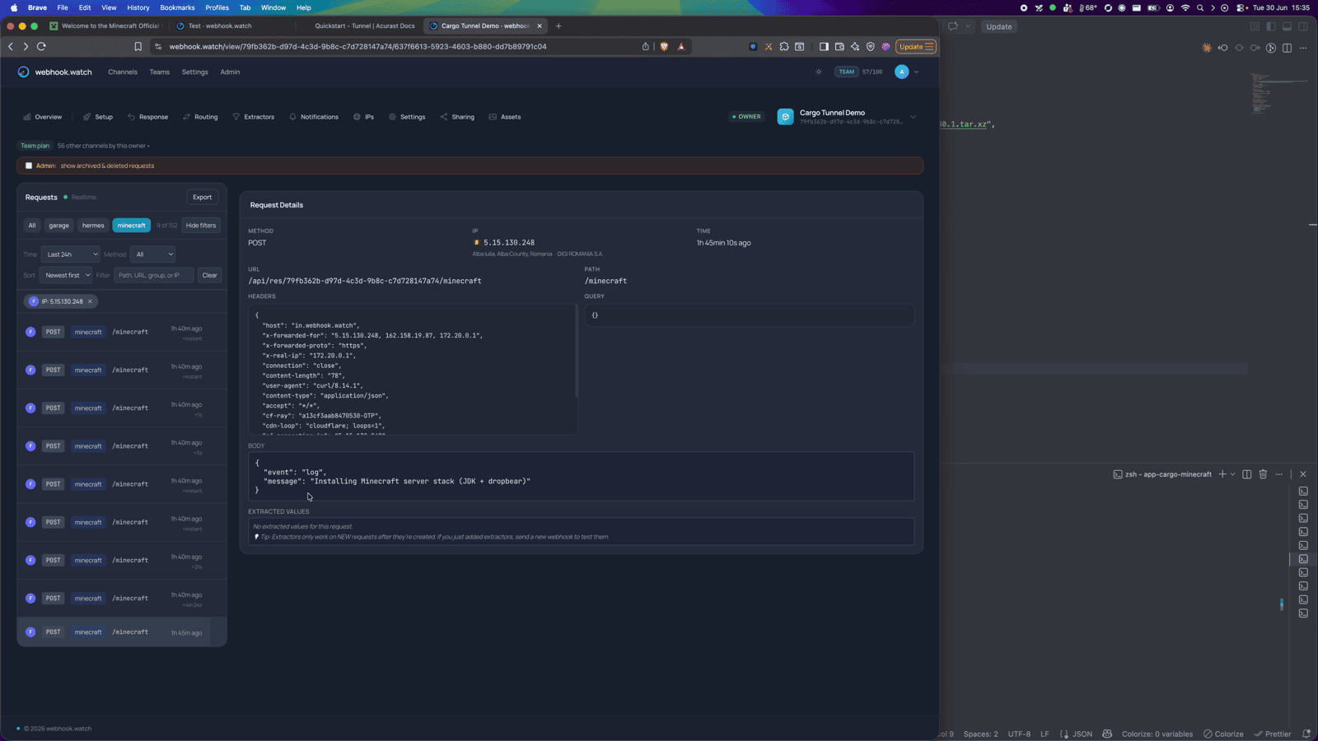
Task: Click the split editor icon
Action: click(x=1287, y=48)
